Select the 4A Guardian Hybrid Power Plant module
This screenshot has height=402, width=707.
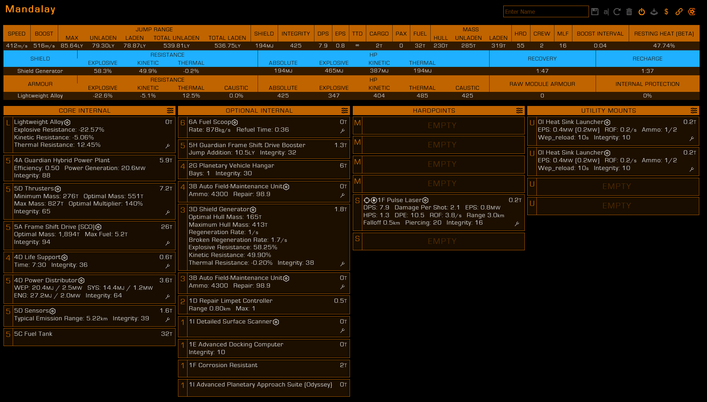(x=90, y=168)
